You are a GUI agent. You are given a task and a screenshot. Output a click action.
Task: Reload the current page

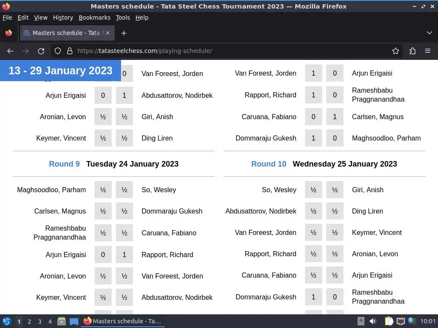tap(41, 51)
